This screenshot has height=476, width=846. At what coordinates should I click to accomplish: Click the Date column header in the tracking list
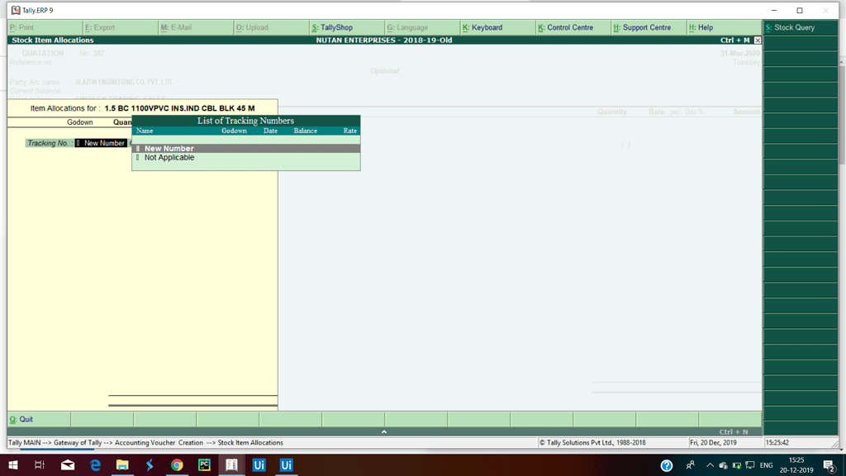270,131
